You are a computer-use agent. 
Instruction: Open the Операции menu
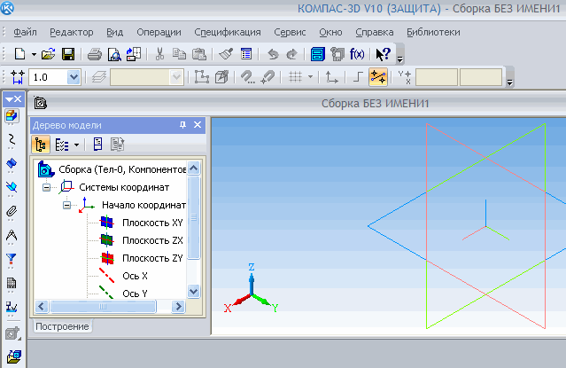pos(159,32)
